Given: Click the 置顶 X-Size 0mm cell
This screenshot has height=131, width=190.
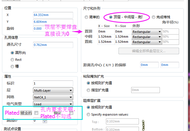Looking at the screenshot, I should 105,31.
